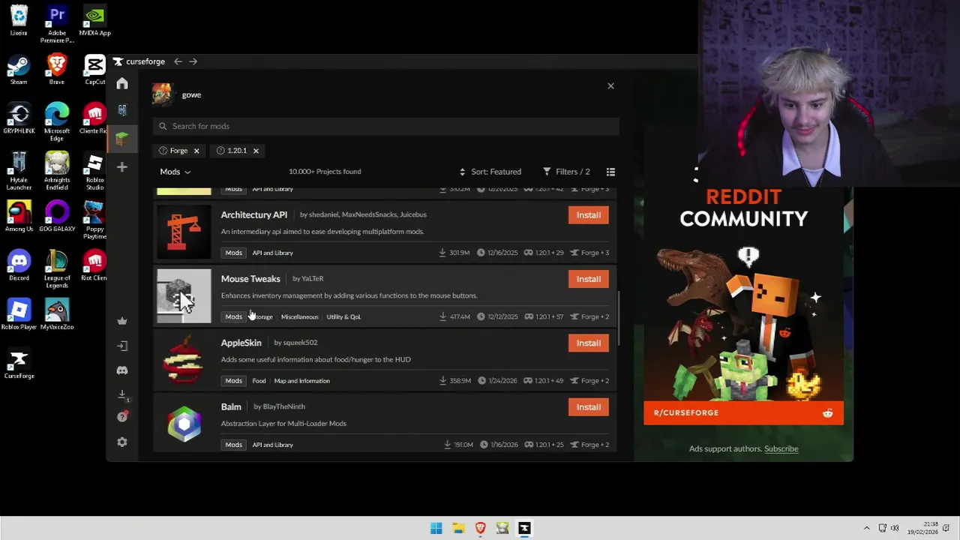
Task: Open the R/CURSEFORGE Reddit banner
Action: click(743, 413)
